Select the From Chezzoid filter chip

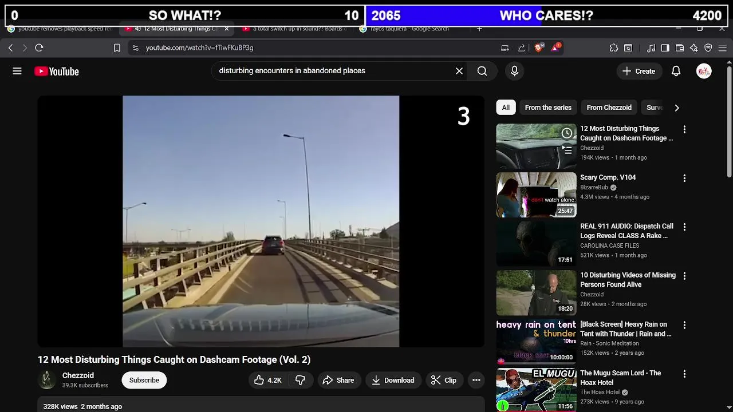click(x=609, y=108)
